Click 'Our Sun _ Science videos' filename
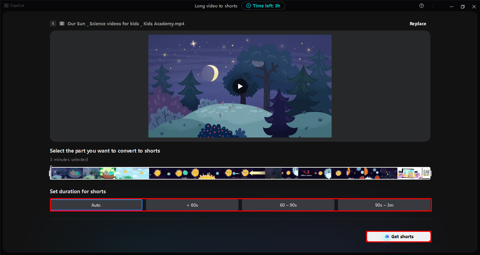 pos(126,24)
